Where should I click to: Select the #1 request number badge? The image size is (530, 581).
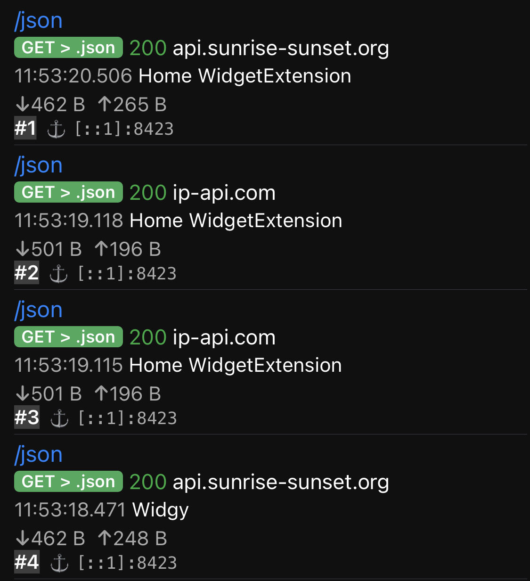25,129
